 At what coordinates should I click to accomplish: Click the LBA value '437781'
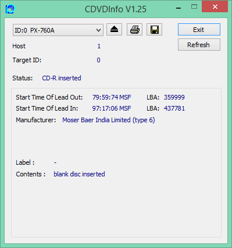coord(174,108)
